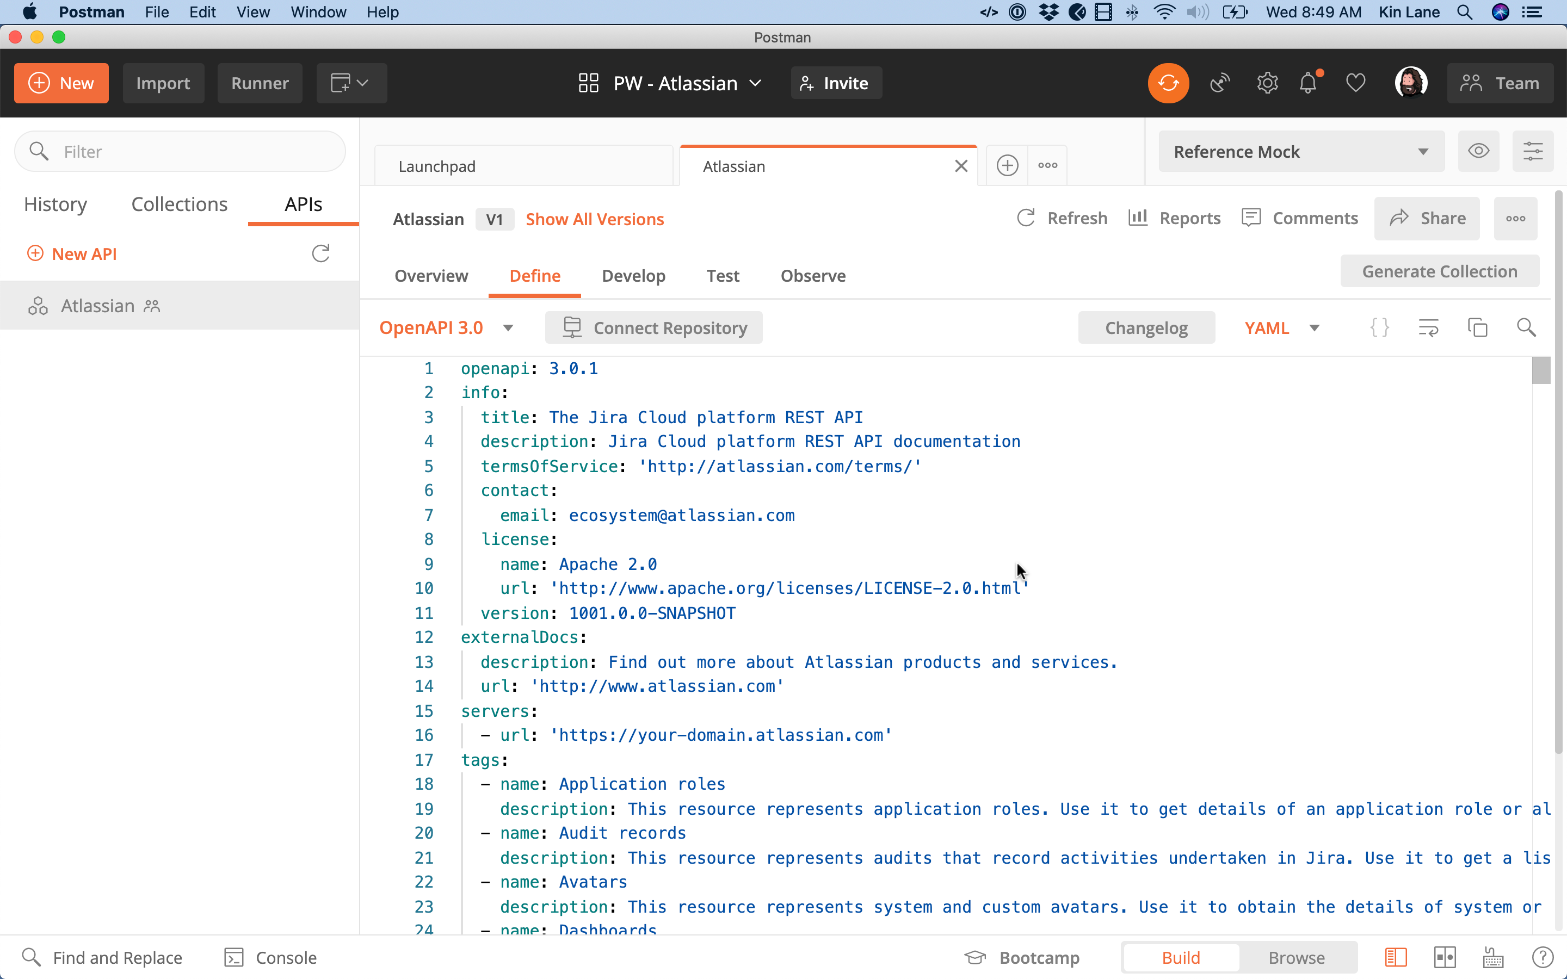The height and width of the screenshot is (979, 1567).
Task: Create a New API
Action: [72, 254]
